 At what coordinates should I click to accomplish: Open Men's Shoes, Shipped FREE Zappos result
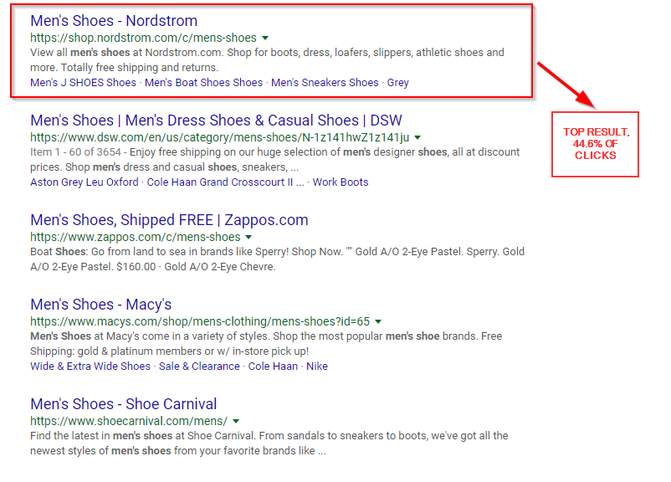[169, 220]
